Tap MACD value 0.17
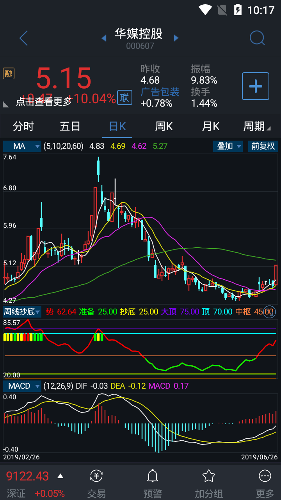This screenshot has width=281, height=500. tap(181, 386)
